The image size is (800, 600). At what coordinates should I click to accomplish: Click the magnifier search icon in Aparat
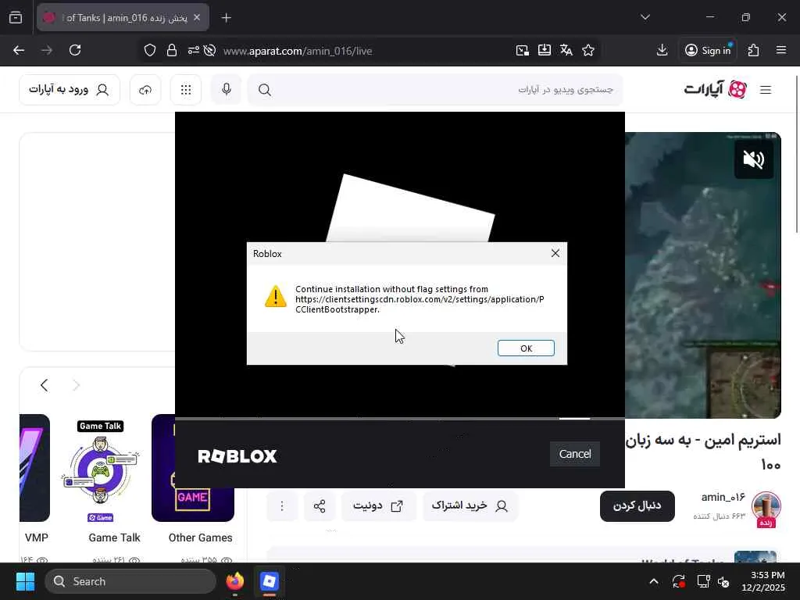[264, 90]
